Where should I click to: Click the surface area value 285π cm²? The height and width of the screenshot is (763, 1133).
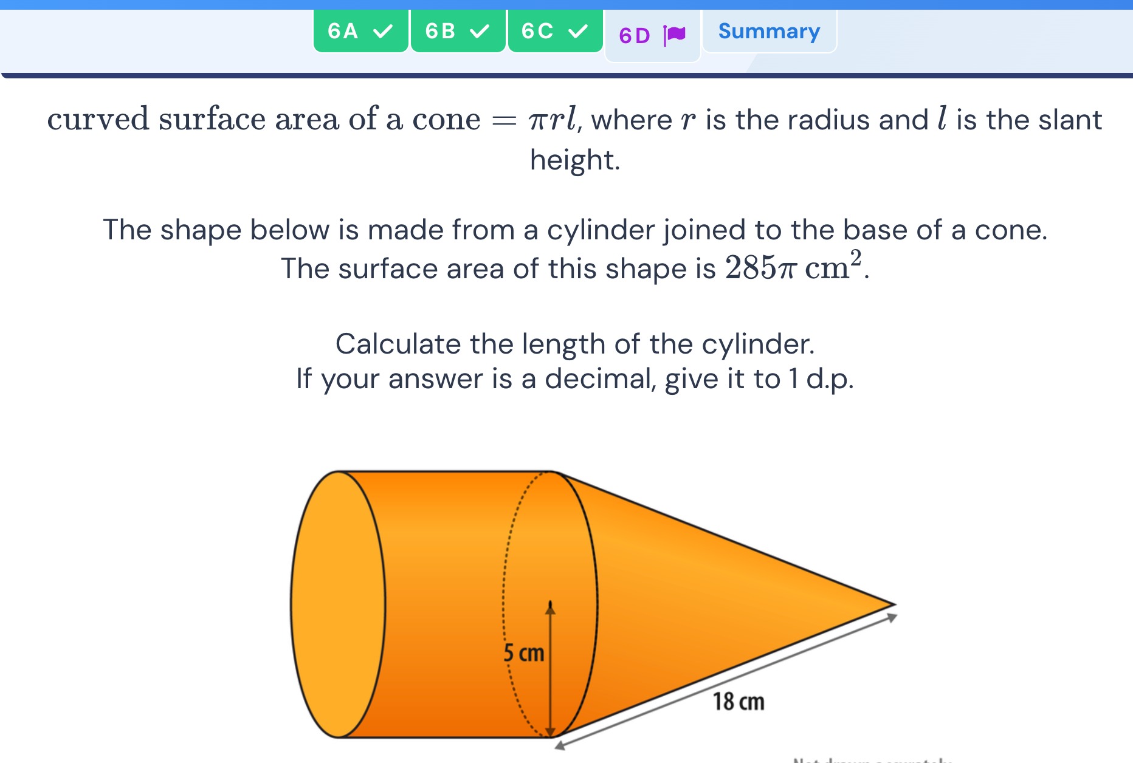tap(794, 266)
